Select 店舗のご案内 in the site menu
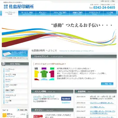This screenshot has width=118, height=118. 15,91
